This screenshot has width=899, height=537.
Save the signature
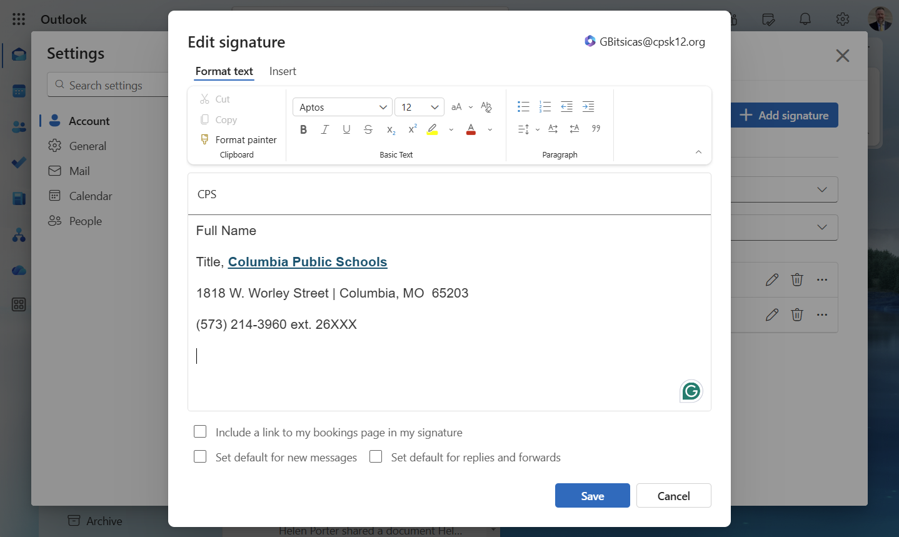click(x=593, y=496)
